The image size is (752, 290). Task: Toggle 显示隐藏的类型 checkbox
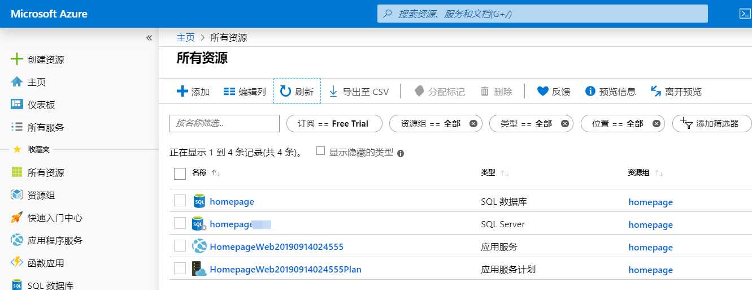pyautogui.click(x=320, y=151)
